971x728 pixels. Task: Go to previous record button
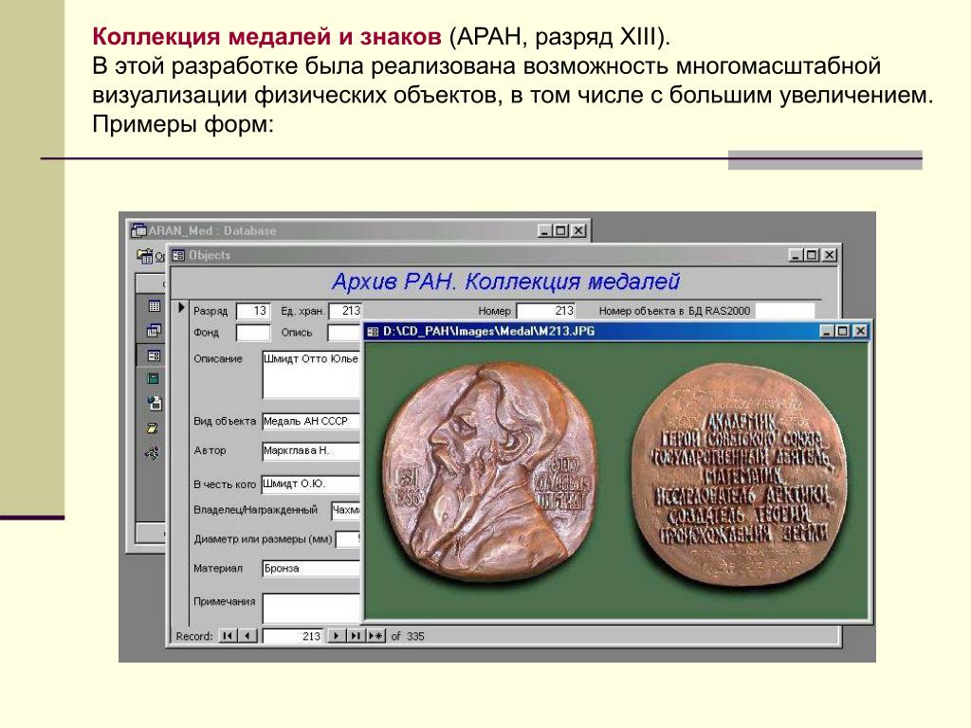coord(247,636)
